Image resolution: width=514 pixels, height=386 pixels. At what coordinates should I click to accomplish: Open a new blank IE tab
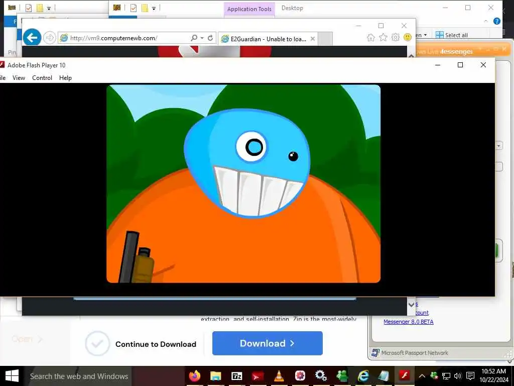point(325,39)
